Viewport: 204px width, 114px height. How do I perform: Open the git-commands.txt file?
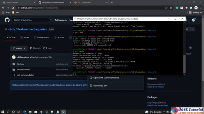[25, 75]
